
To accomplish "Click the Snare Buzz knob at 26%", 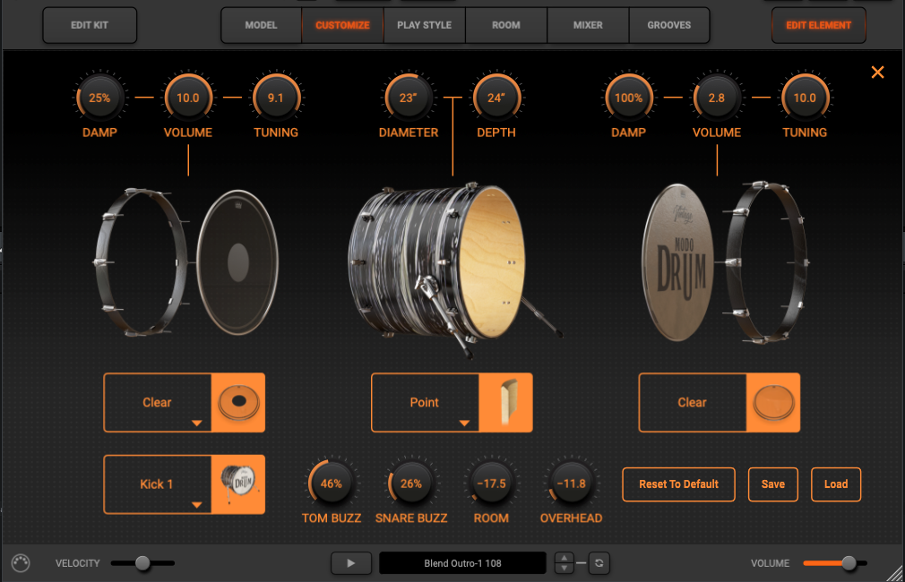I will click(x=411, y=484).
